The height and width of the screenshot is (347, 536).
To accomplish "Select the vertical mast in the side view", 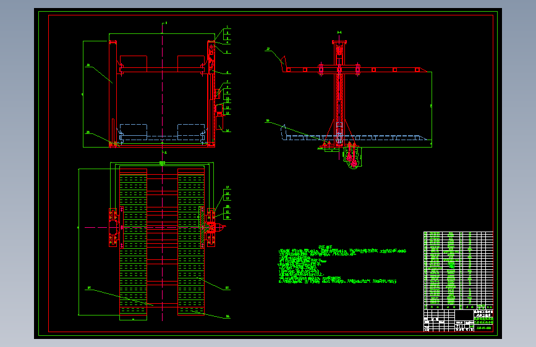I will pyautogui.click(x=339, y=94).
